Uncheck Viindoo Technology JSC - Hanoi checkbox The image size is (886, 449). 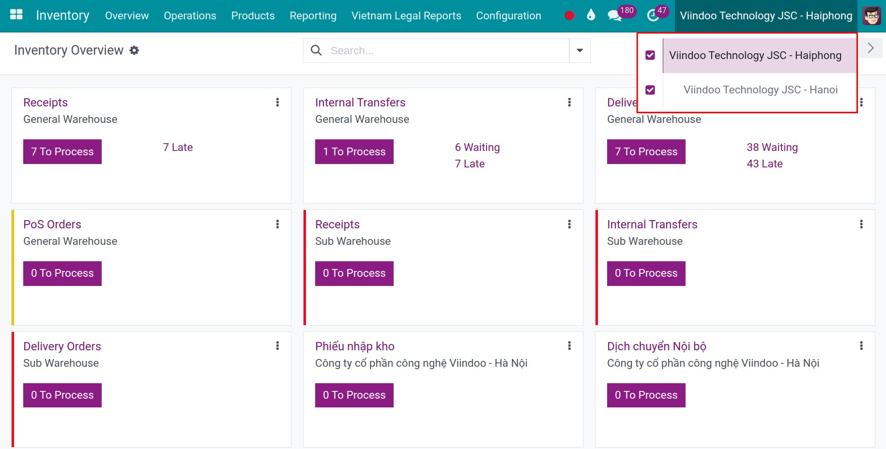click(x=650, y=90)
